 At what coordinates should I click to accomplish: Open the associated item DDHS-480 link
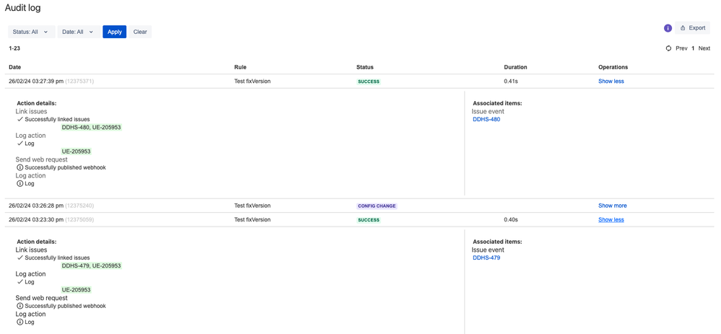(486, 120)
